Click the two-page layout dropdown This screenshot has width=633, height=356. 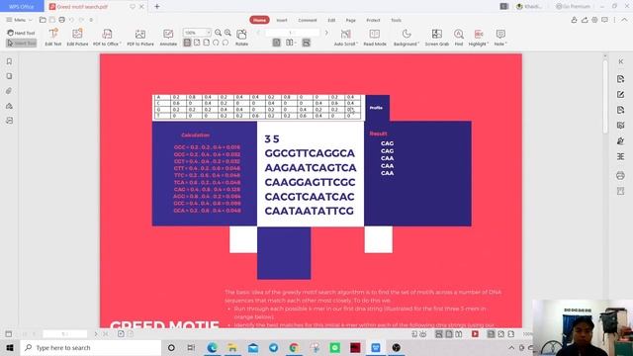290,43
